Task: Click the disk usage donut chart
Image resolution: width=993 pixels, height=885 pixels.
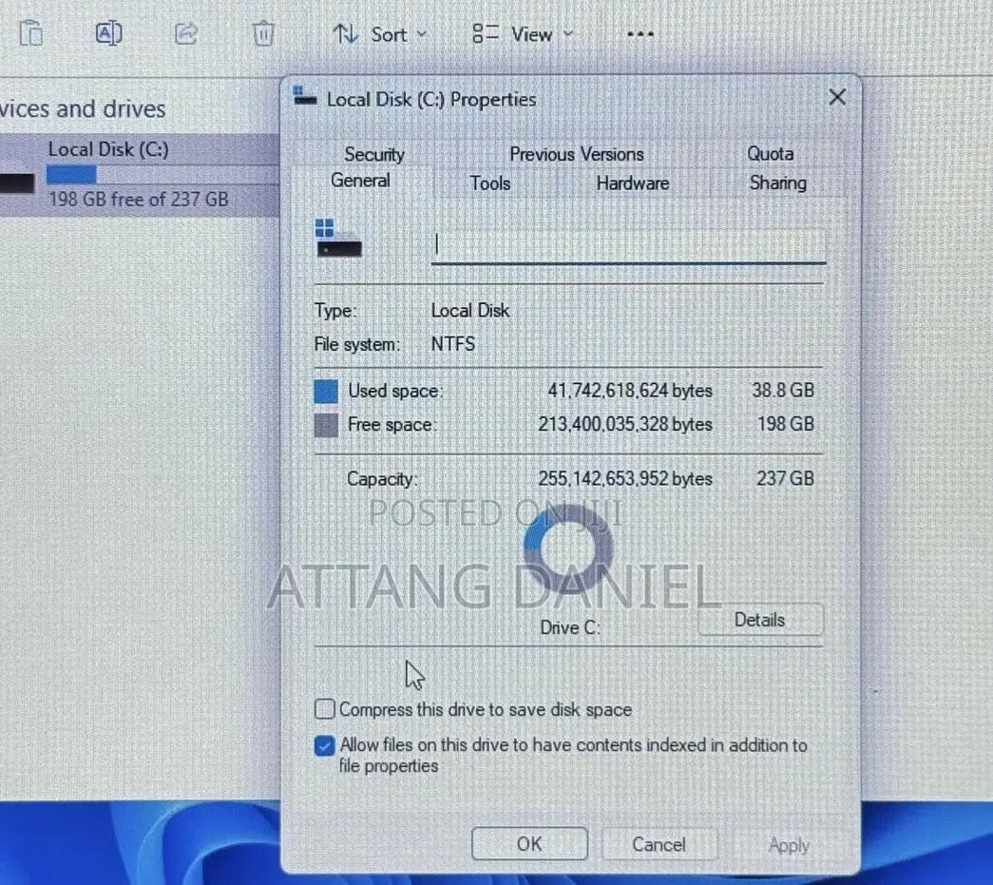Action: coord(568,549)
